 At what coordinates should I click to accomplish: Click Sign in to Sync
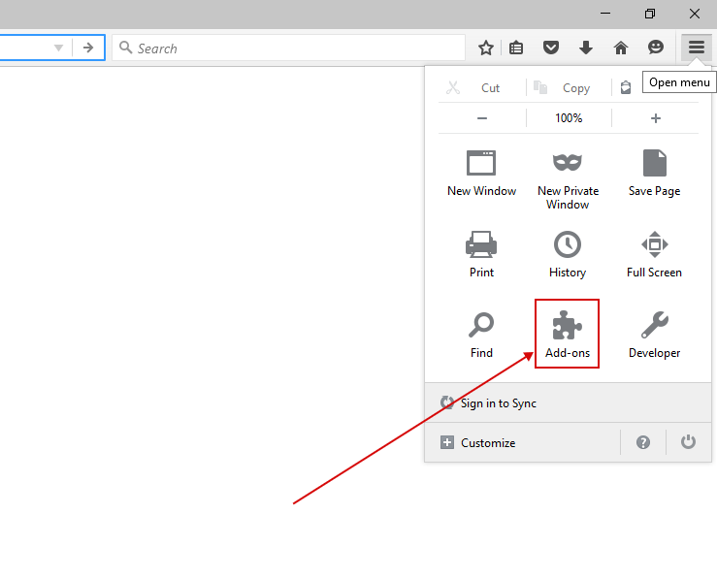pos(568,402)
